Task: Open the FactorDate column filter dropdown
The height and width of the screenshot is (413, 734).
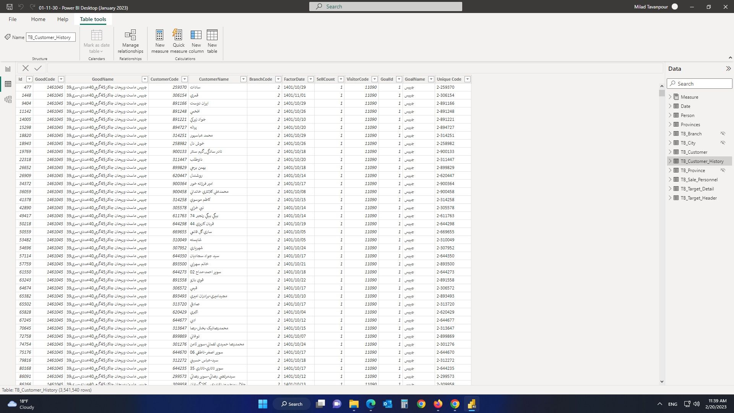Action: click(x=311, y=79)
